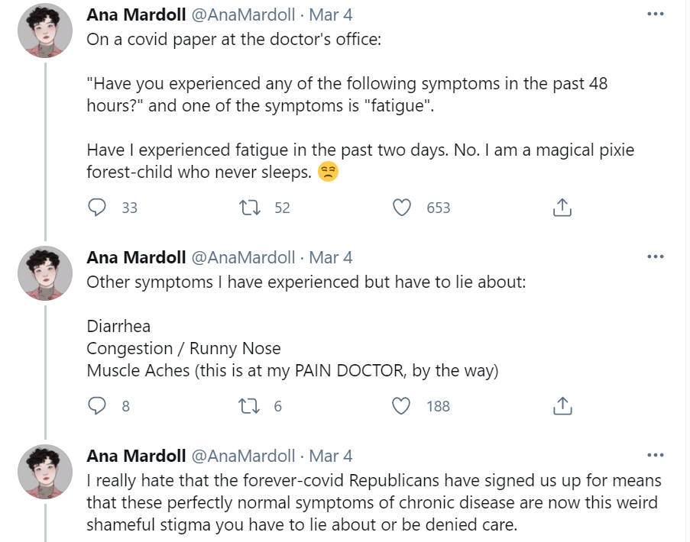Retweet the tweet with 6 retweets
The width and height of the screenshot is (690, 542).
pyautogui.click(x=249, y=406)
